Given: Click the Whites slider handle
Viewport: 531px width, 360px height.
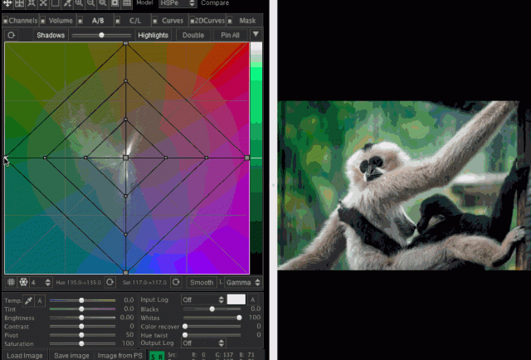Looking at the screenshot, I should click(239, 318).
